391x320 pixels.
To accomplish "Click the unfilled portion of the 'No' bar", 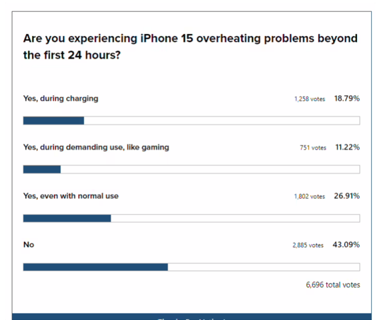I will [x=264, y=267].
